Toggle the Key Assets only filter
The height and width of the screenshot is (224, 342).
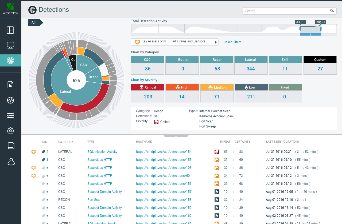(x=150, y=42)
